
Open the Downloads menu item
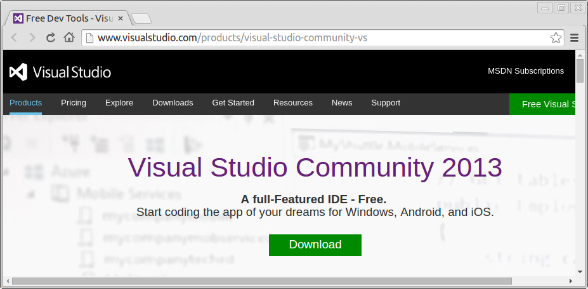coord(173,103)
